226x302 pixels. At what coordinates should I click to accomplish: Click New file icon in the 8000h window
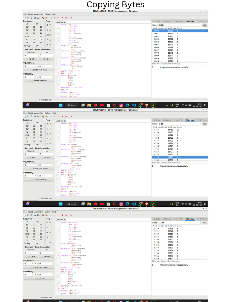click(25, 18)
